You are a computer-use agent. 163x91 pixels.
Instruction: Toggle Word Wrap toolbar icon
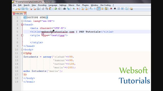91,9
